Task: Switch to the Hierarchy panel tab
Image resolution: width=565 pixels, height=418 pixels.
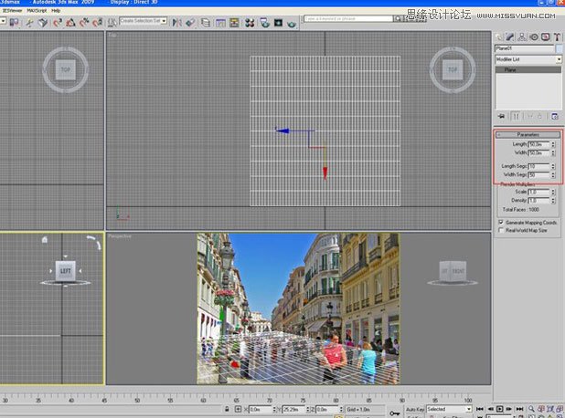Action: [522, 37]
